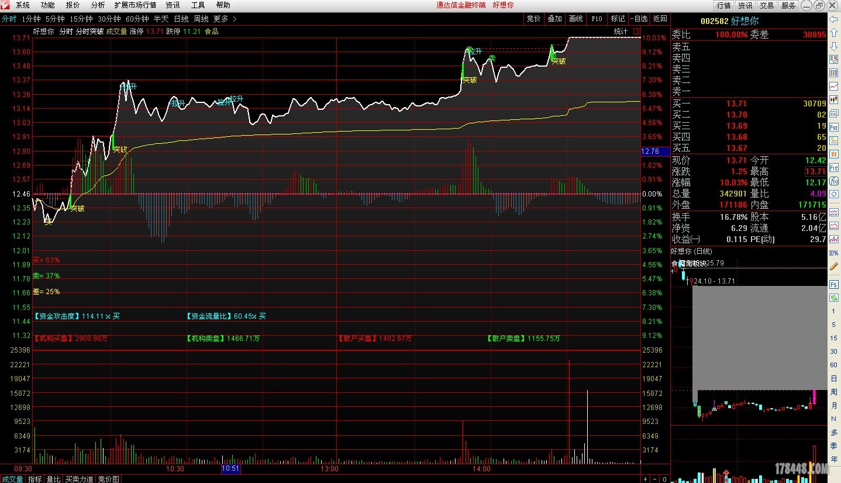The height and width of the screenshot is (483, 841).
Task: Select the 年 yearly sidebar period
Action: tap(834, 459)
